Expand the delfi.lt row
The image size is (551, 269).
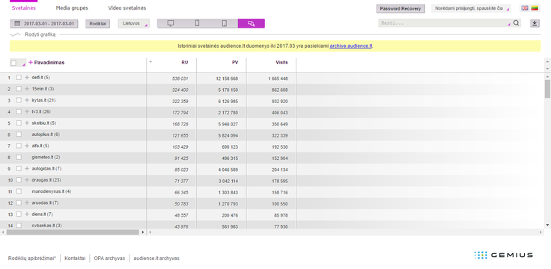(27, 78)
